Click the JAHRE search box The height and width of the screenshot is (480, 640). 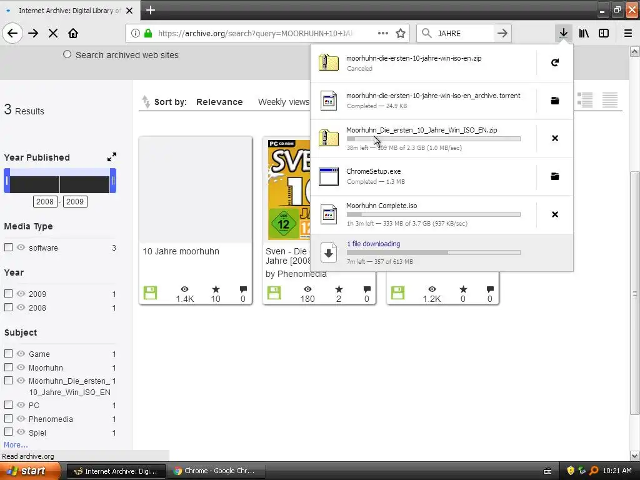(464, 33)
